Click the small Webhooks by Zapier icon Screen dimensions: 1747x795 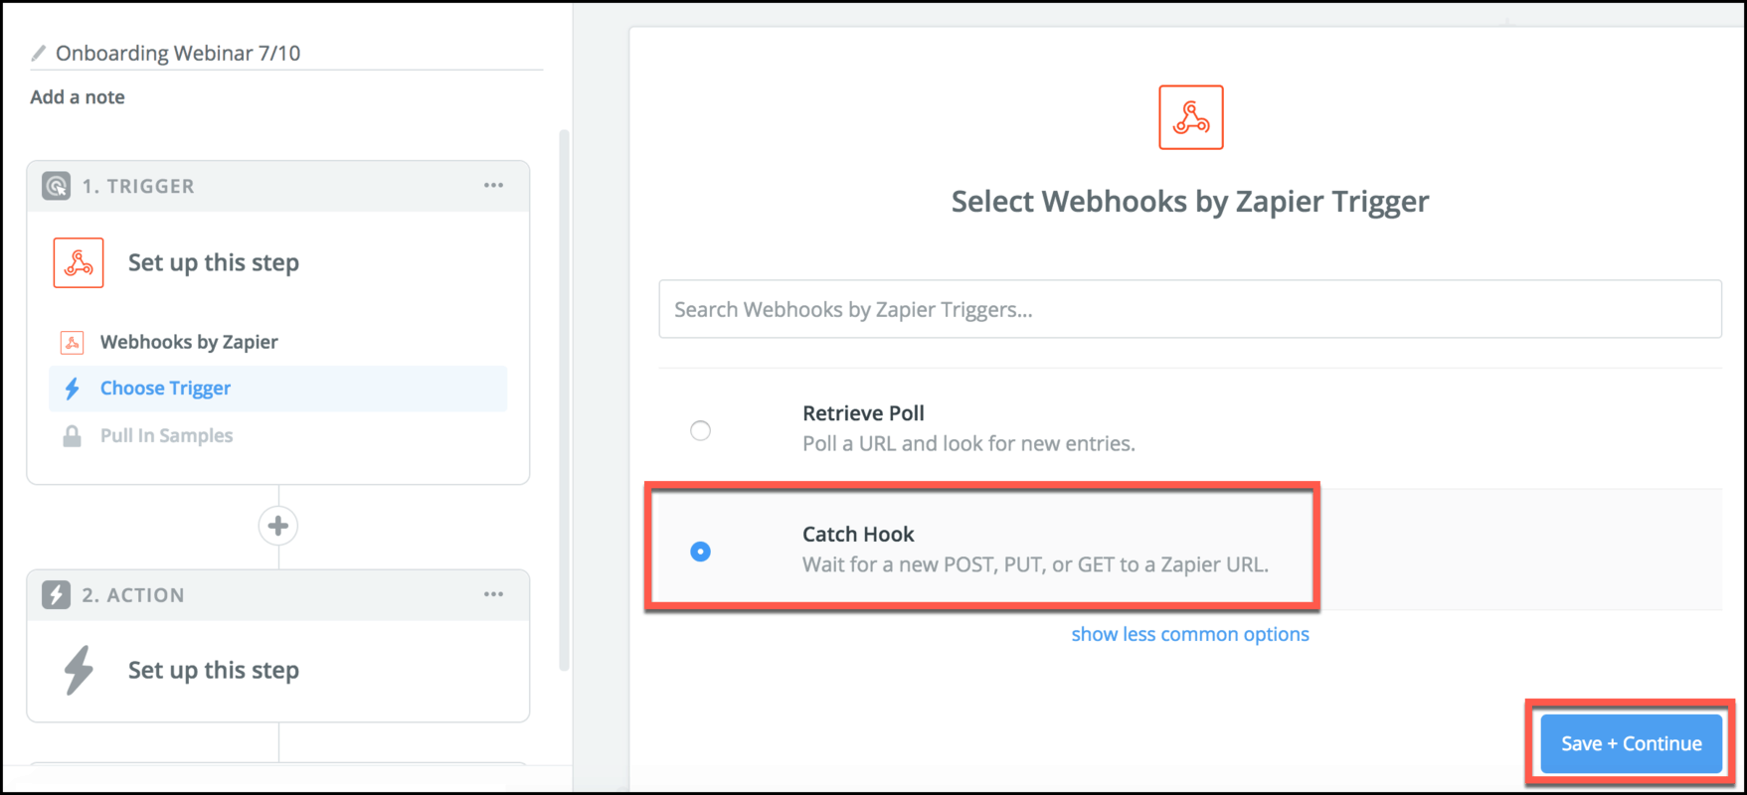click(72, 343)
